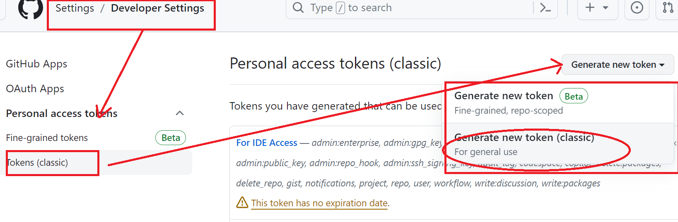Click the GitHub Octocat logo
The image size is (678, 222).
pos(30,8)
